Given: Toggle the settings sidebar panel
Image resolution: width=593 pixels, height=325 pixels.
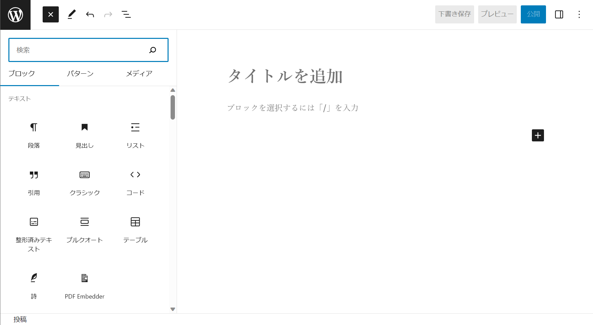Looking at the screenshot, I should [559, 14].
